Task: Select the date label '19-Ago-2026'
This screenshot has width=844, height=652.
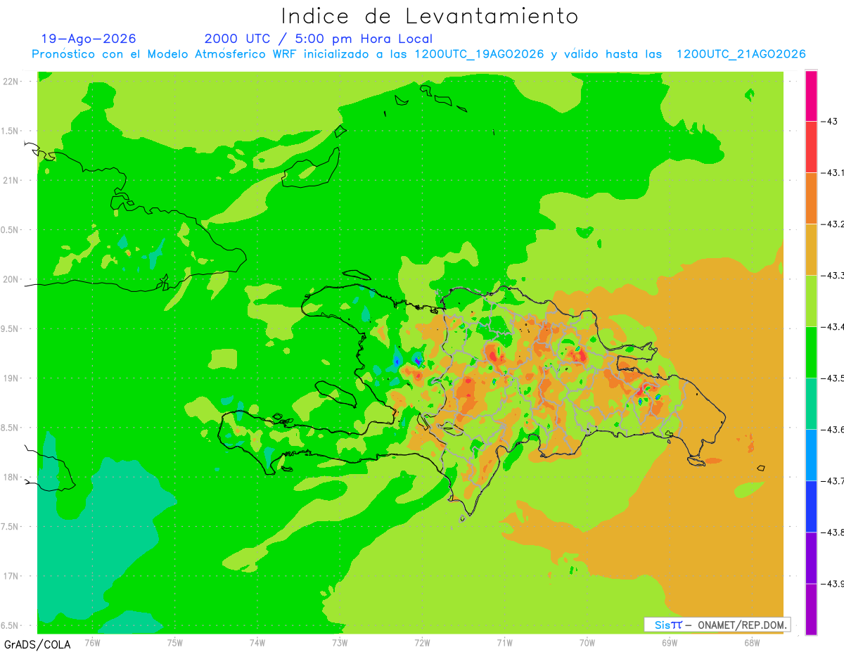Action: coord(89,39)
